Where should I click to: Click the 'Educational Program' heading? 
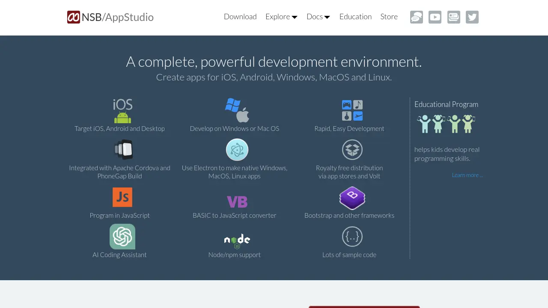click(x=446, y=104)
